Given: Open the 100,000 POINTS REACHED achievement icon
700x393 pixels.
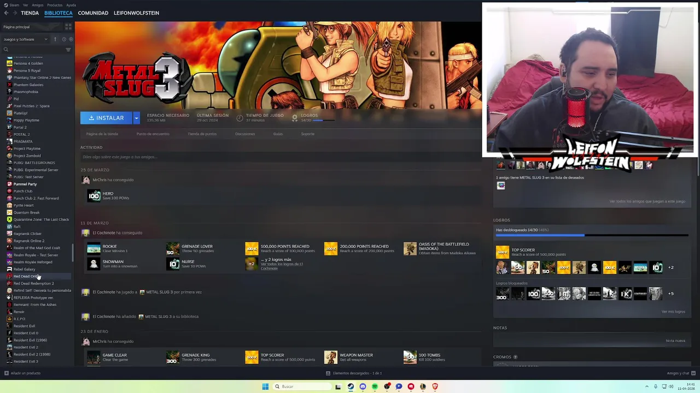Looking at the screenshot, I should [252, 248].
